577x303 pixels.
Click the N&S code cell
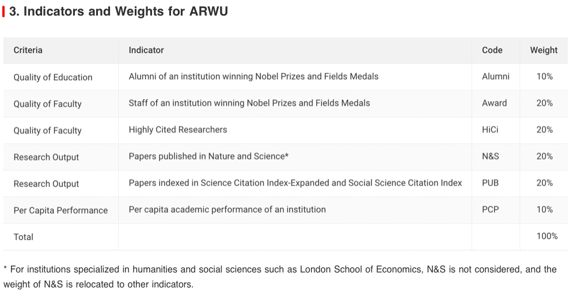click(x=491, y=156)
